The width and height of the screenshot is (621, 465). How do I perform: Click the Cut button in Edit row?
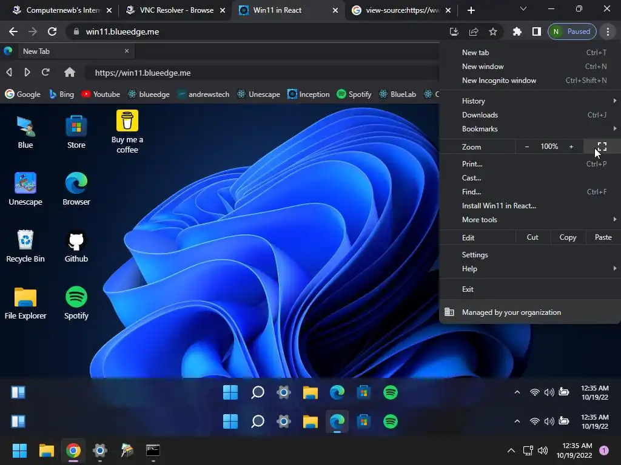click(x=532, y=237)
